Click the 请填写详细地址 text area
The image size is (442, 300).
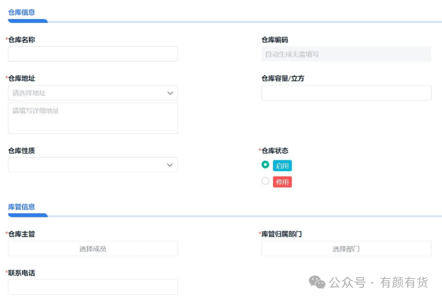tap(93, 118)
